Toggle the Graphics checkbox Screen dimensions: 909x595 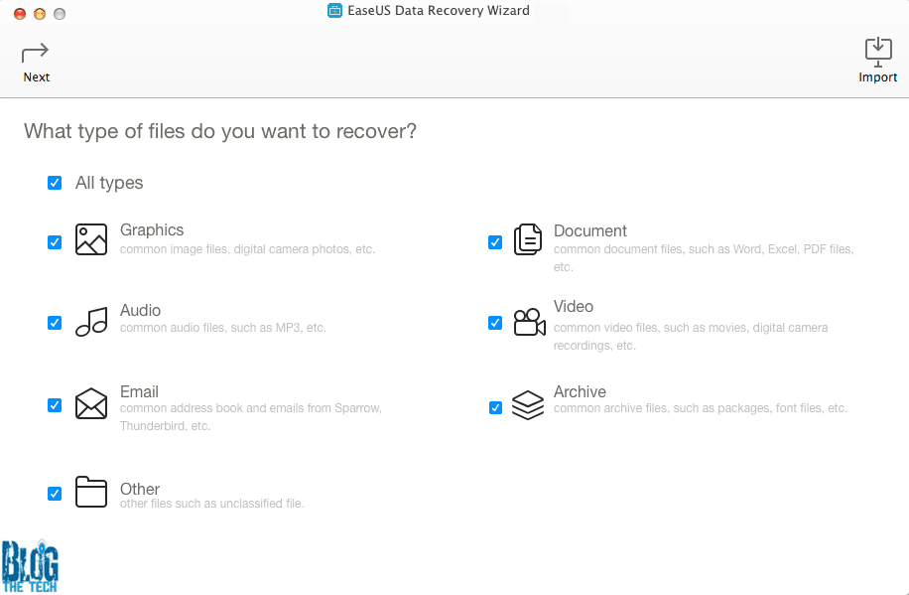coord(55,241)
